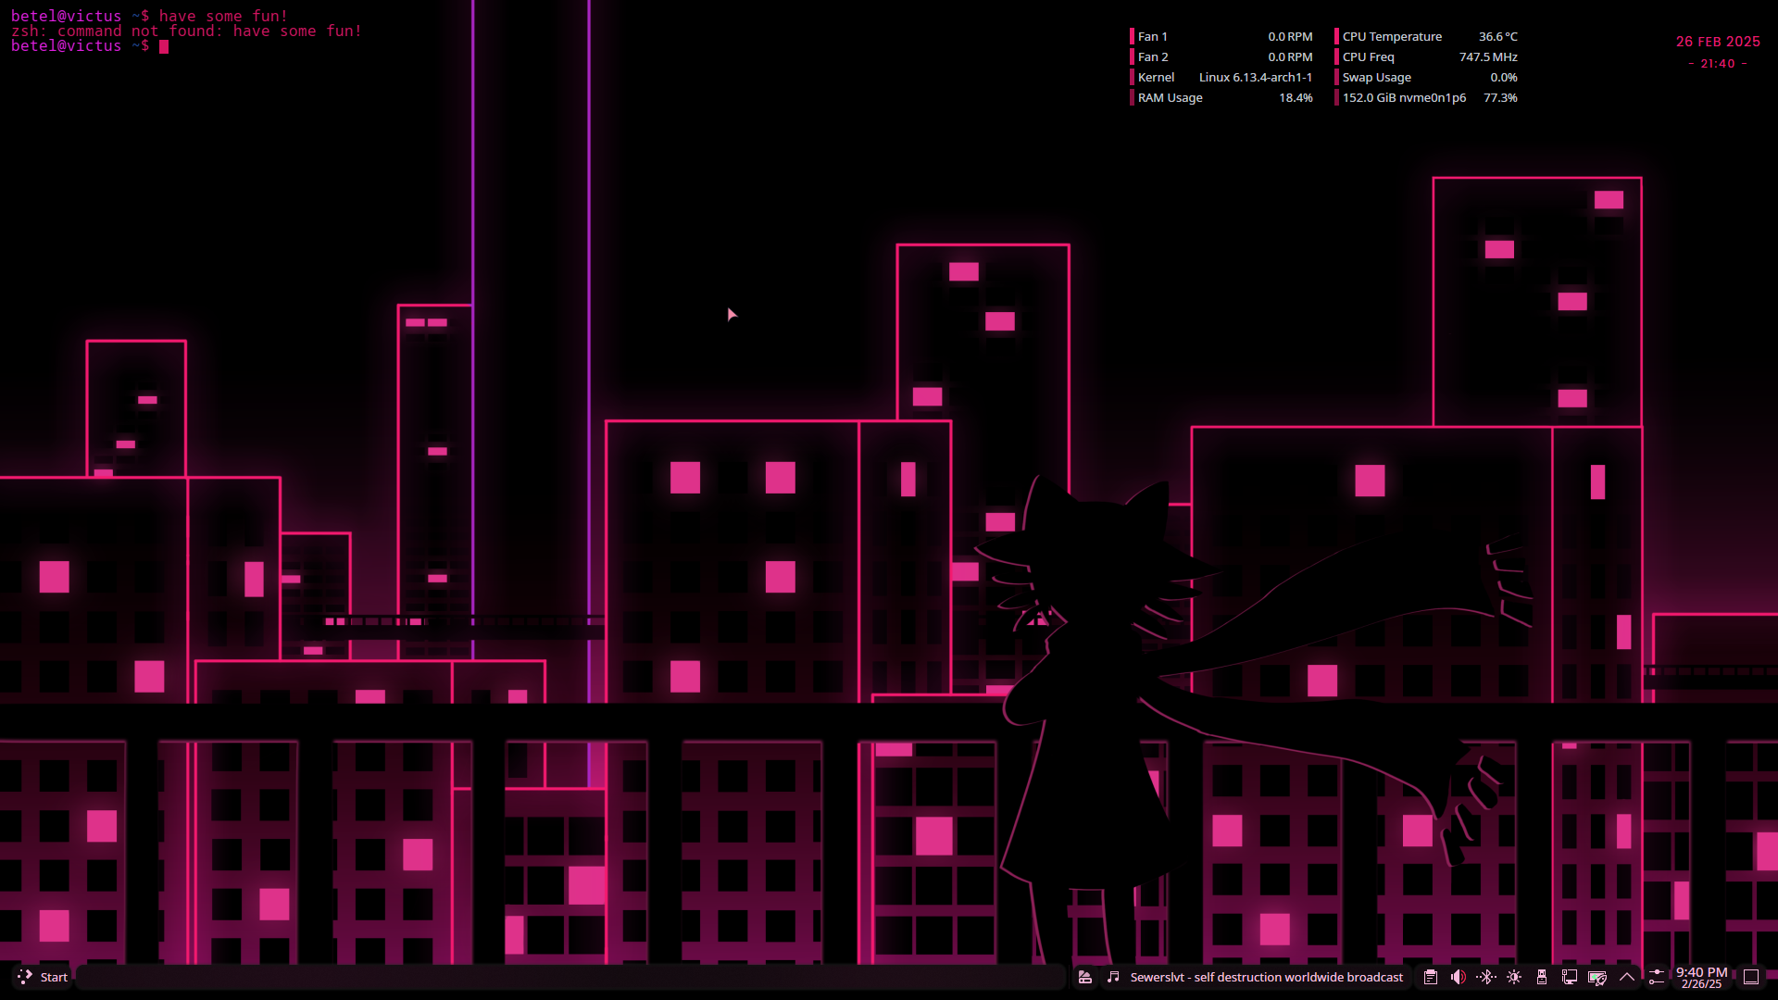Click the 'command not found' terminal output
Viewport: 1778px width, 1000px height.
(x=186, y=31)
